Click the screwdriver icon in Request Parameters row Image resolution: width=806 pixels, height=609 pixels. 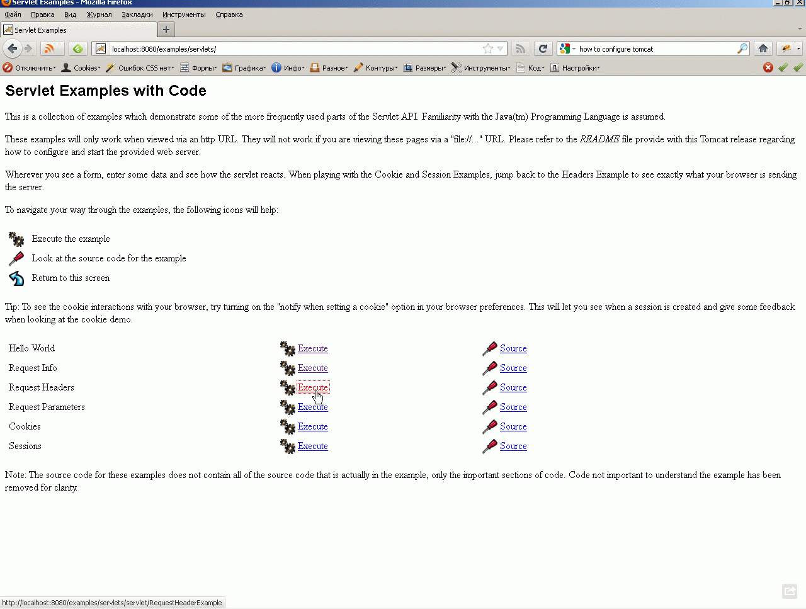(490, 407)
